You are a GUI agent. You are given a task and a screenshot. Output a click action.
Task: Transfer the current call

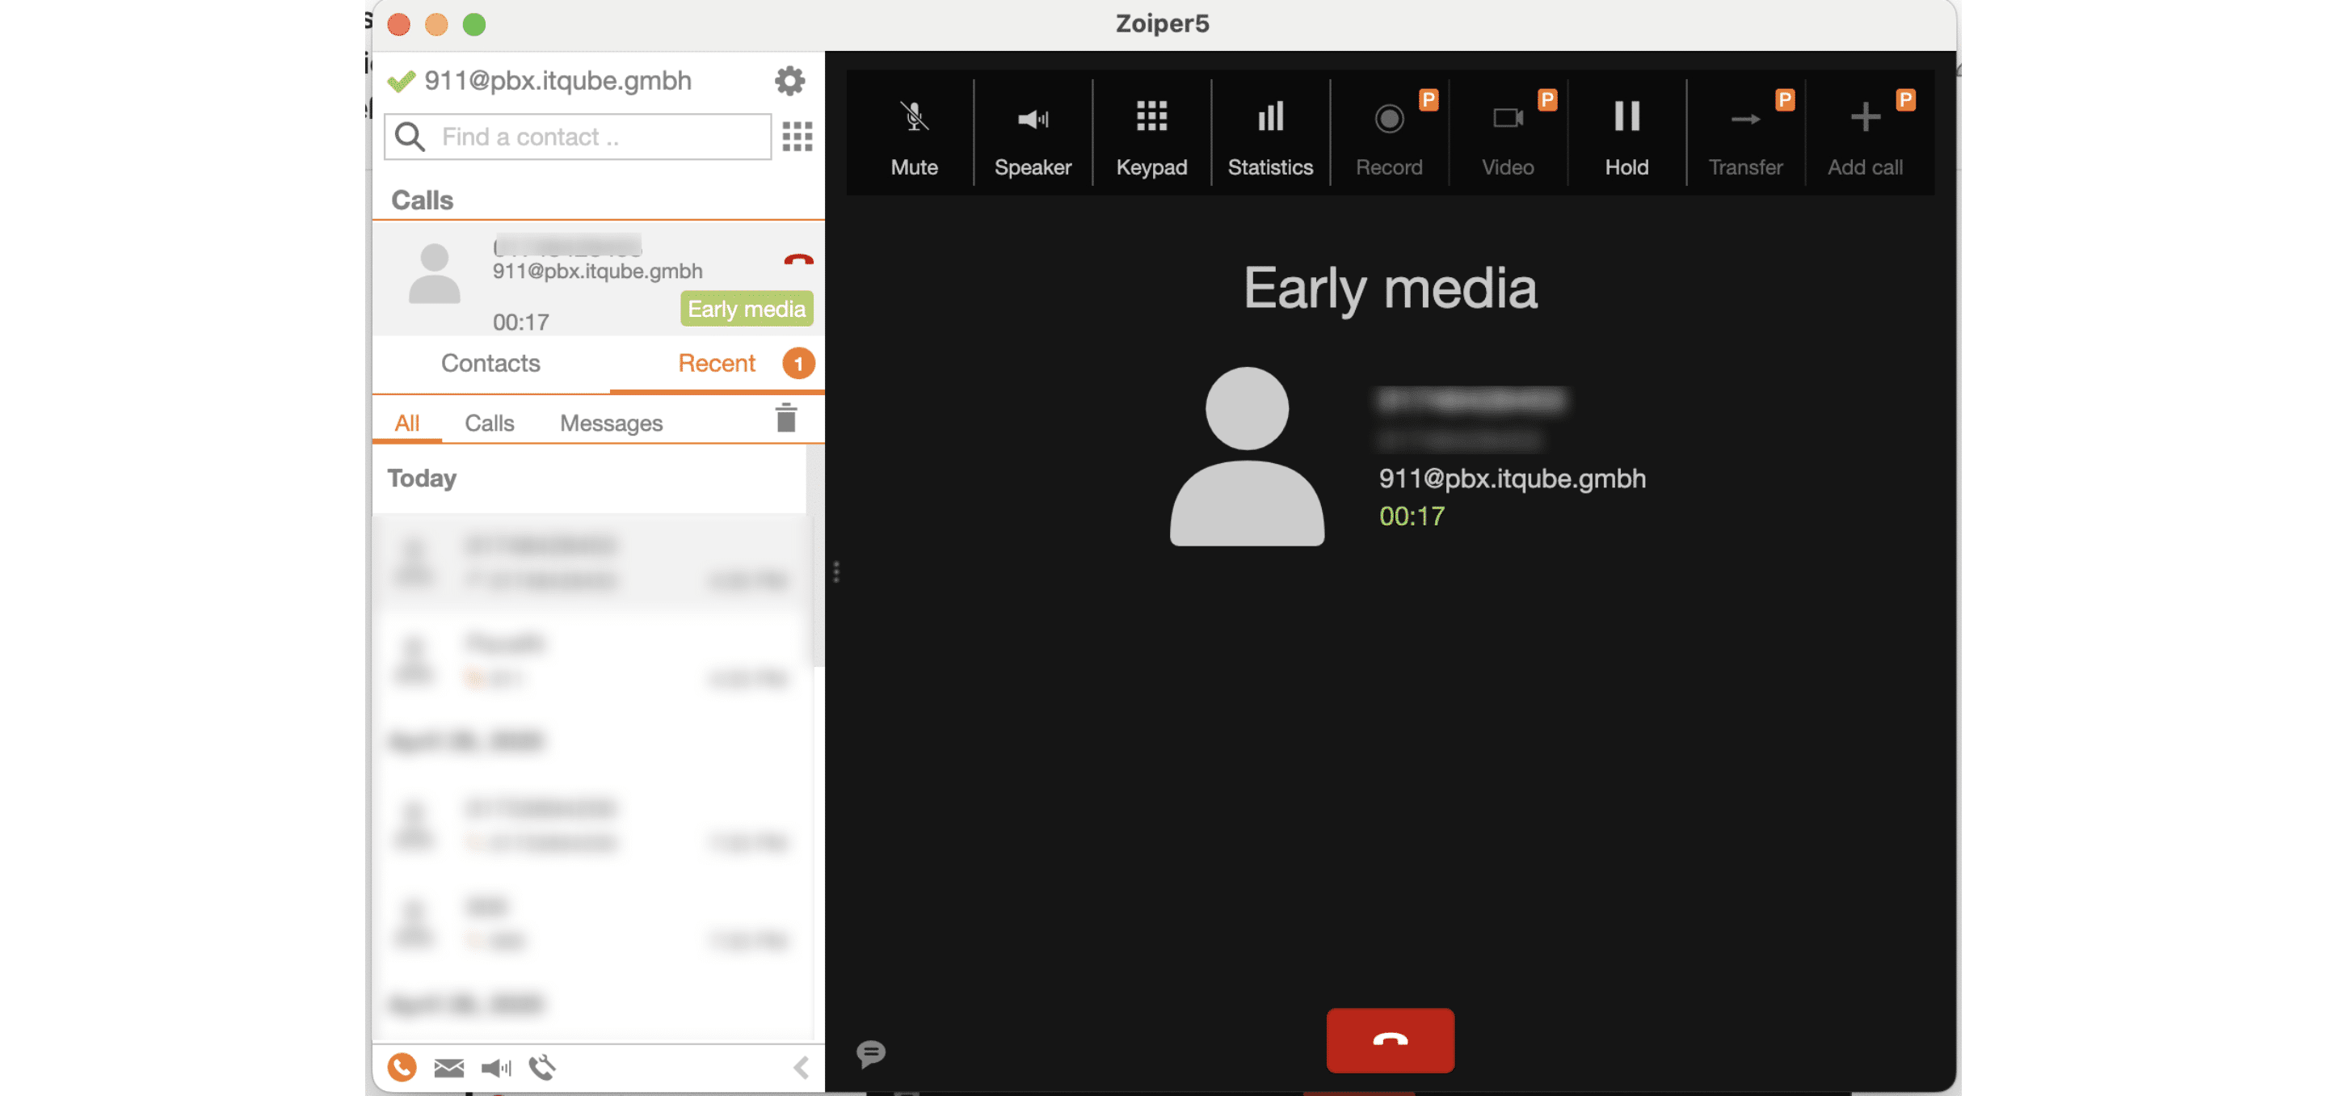(x=1745, y=135)
